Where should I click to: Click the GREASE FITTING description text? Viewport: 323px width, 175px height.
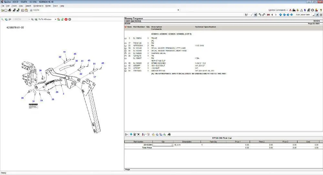(x=158, y=71)
